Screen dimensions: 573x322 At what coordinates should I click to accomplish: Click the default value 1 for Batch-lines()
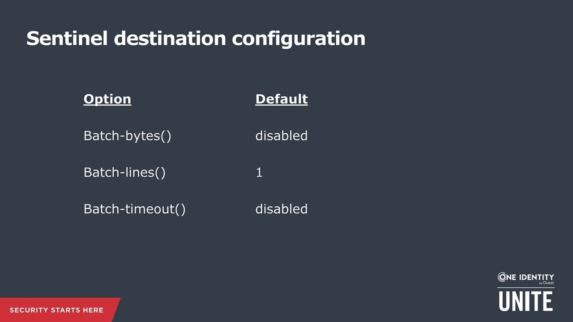coord(259,172)
